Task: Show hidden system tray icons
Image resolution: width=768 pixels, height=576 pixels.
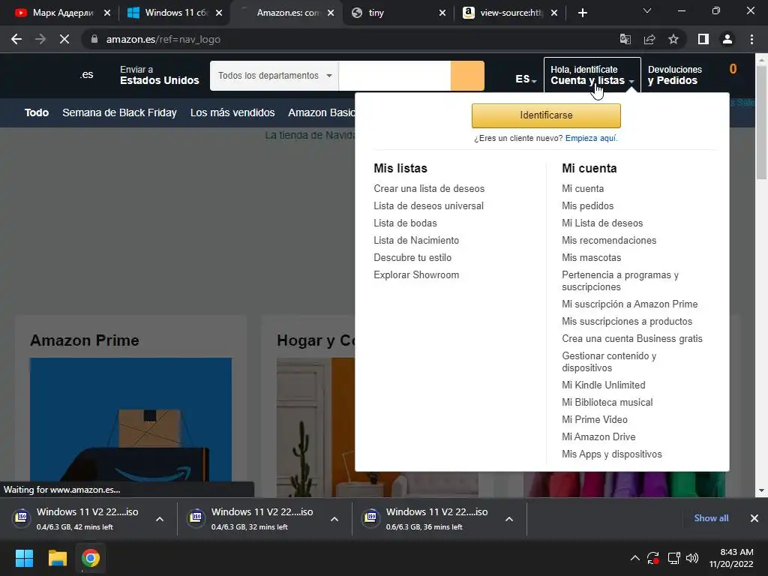Action: pyautogui.click(x=634, y=558)
